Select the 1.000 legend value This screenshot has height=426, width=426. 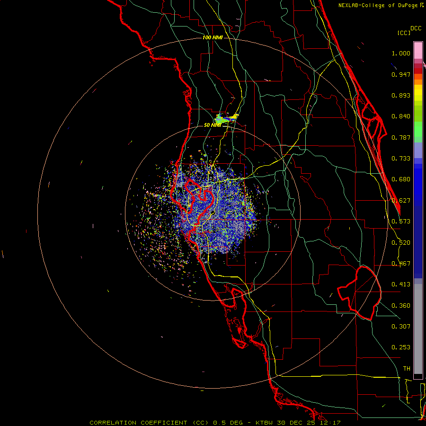pos(401,53)
